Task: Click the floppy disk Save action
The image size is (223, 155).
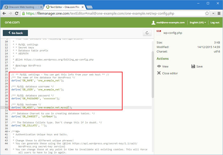Action: point(197,66)
